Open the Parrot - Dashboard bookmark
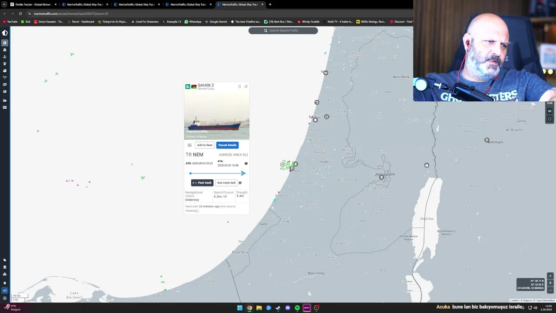 click(x=80, y=21)
